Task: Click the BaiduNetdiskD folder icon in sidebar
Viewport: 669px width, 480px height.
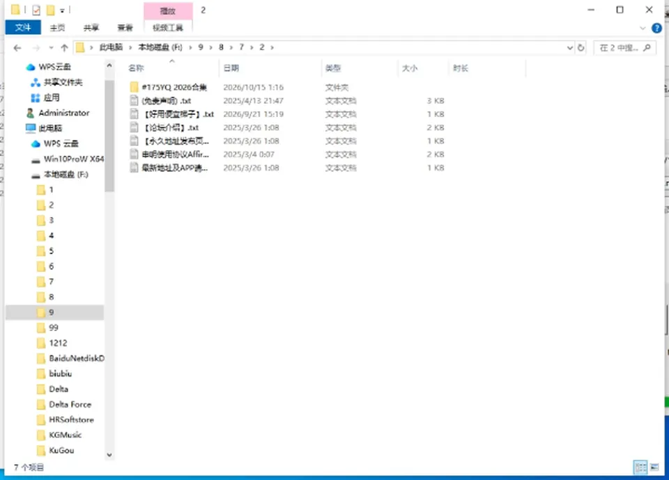Action: click(41, 358)
